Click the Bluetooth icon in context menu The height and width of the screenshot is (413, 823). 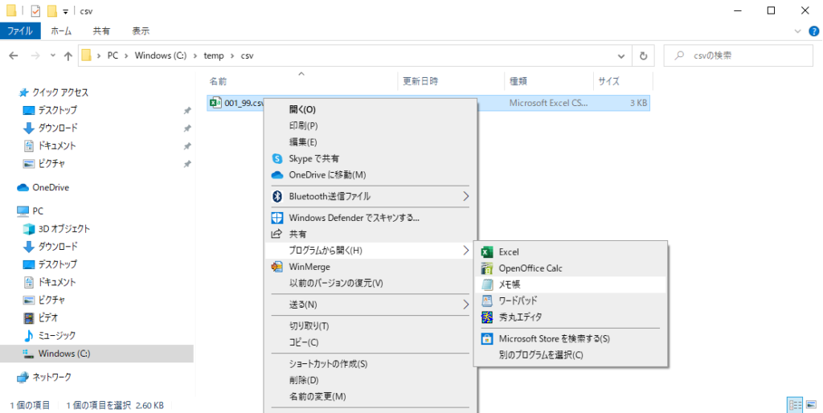[x=276, y=196]
